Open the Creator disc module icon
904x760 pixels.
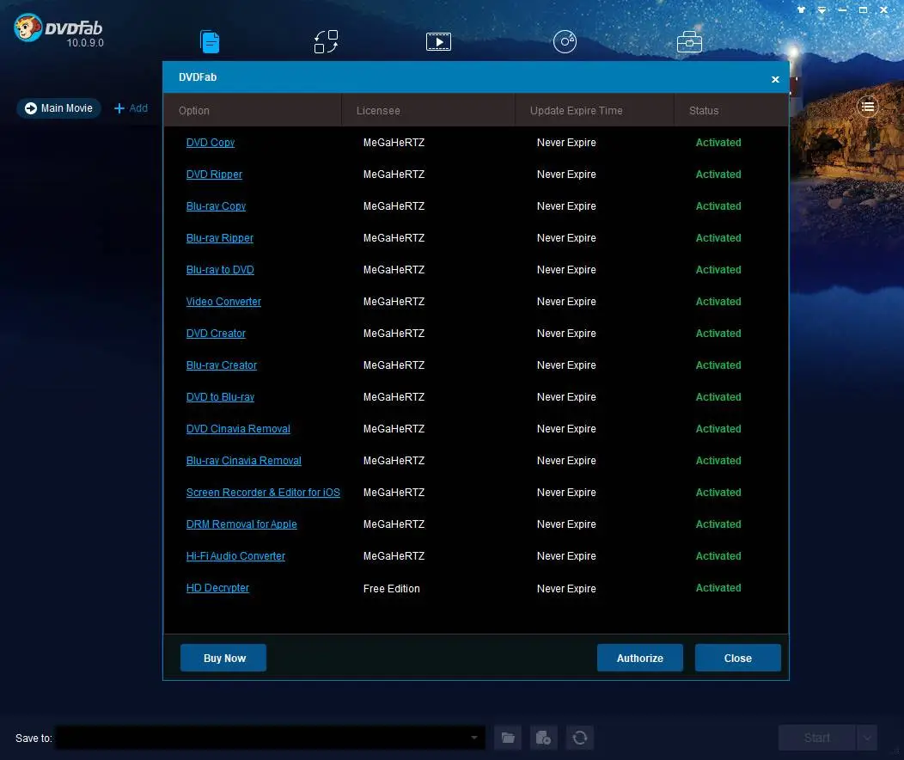[x=565, y=41]
